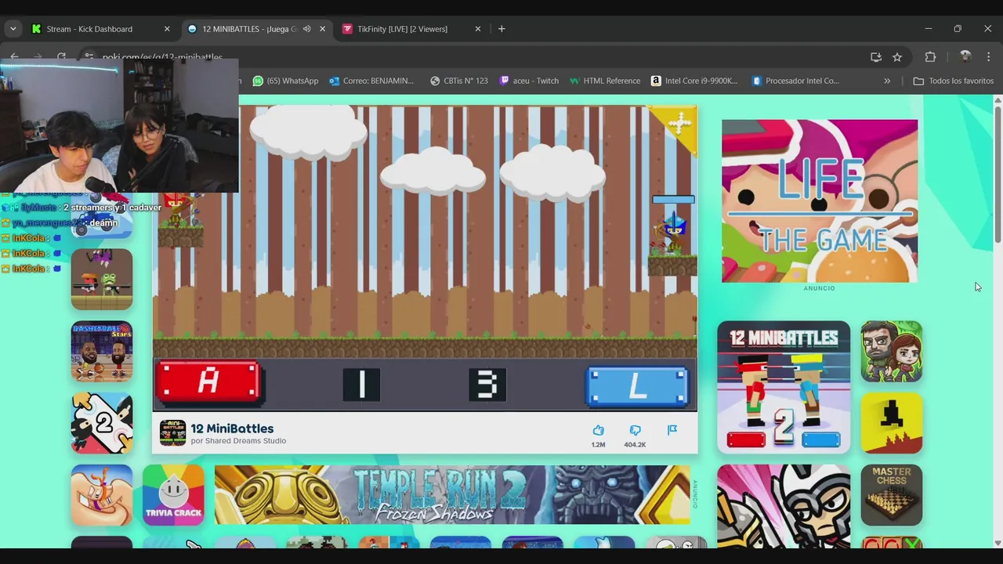Open a new browser tab

[501, 29]
